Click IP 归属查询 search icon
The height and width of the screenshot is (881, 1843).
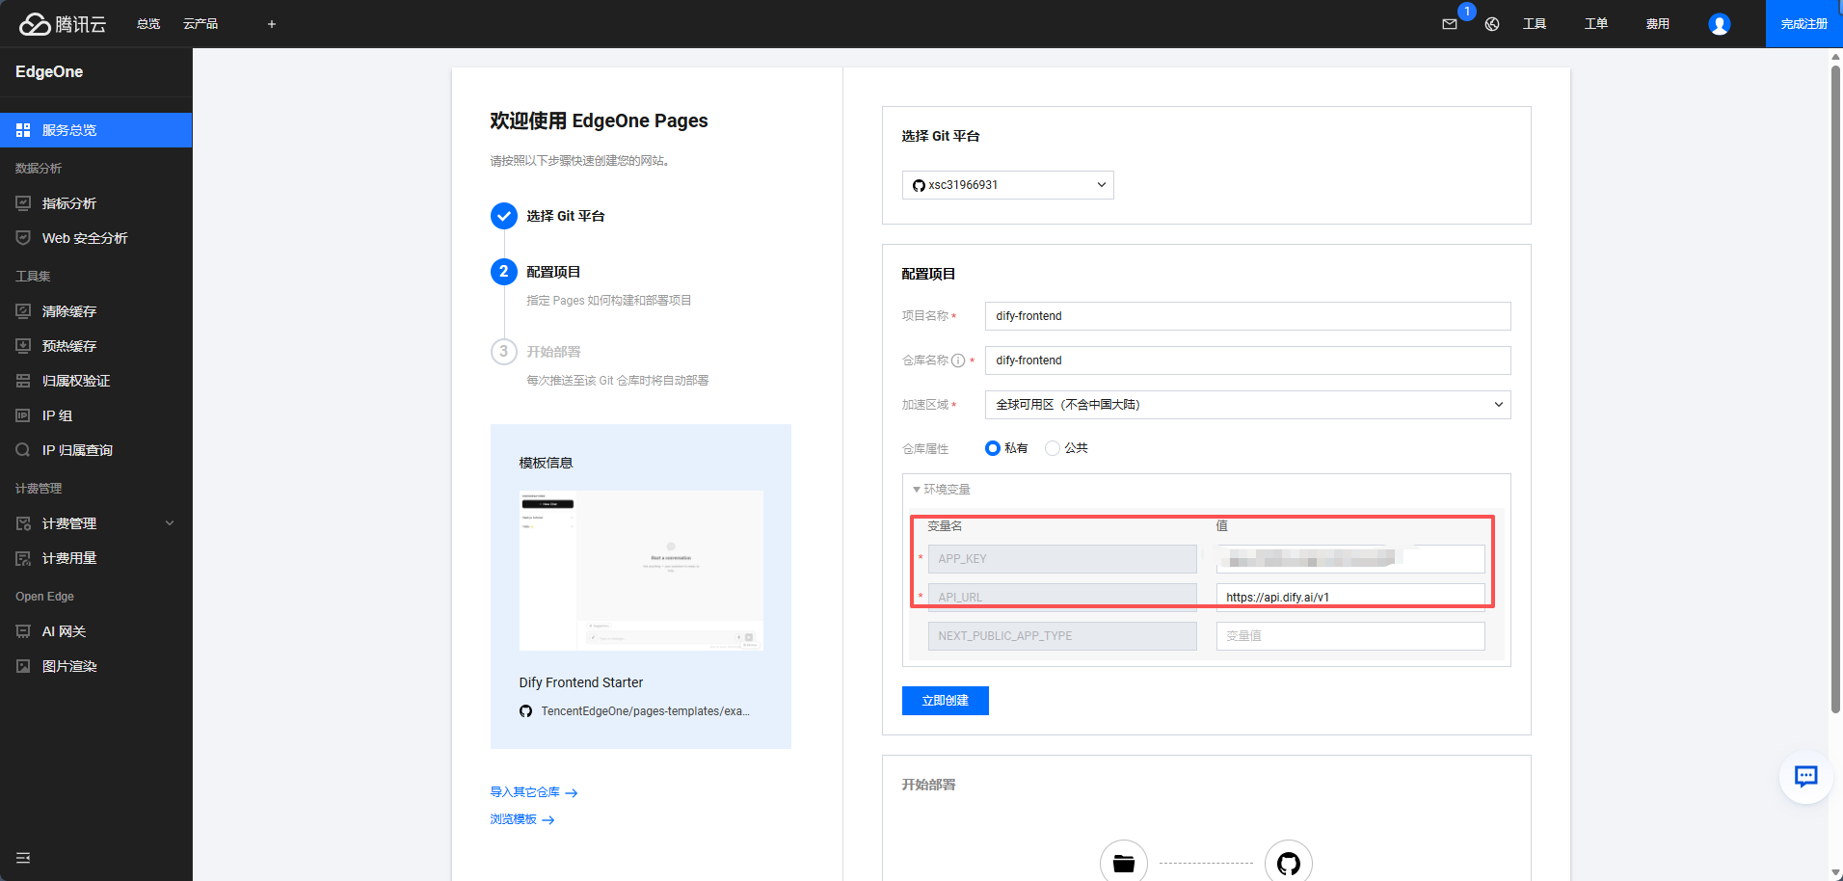click(23, 450)
